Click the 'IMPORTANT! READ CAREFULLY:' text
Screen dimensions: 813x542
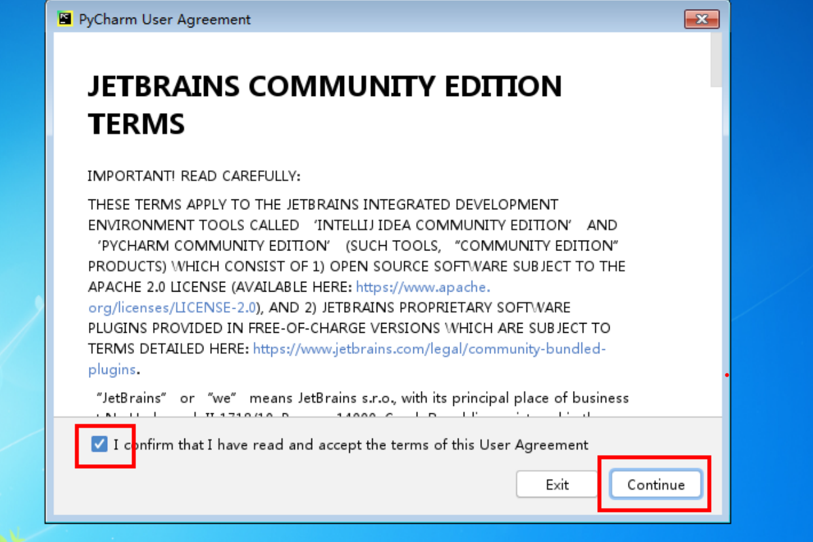(x=194, y=177)
